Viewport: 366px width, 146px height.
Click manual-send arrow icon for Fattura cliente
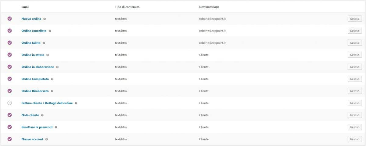click(9, 103)
